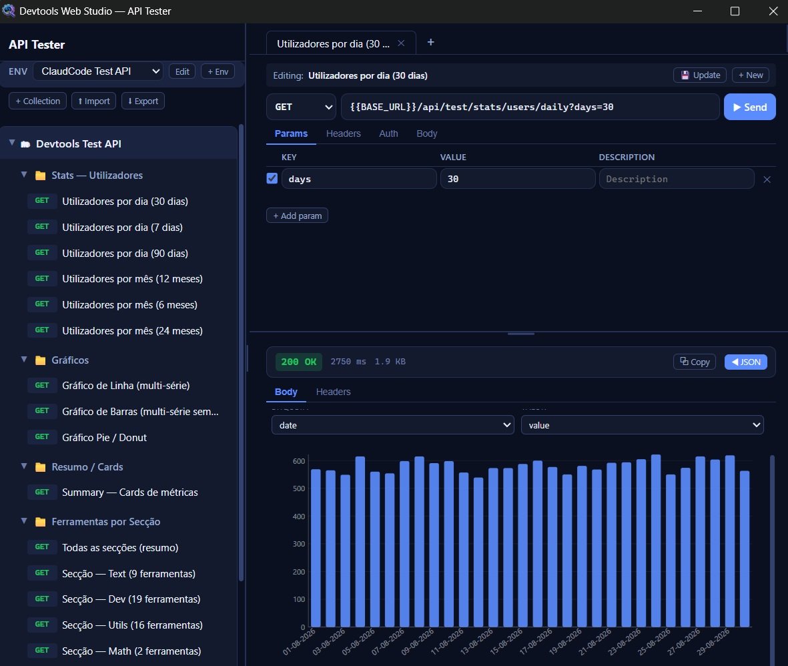The width and height of the screenshot is (788, 666).
Task: Click the Devtools Test API collection icon
Action: pos(25,144)
